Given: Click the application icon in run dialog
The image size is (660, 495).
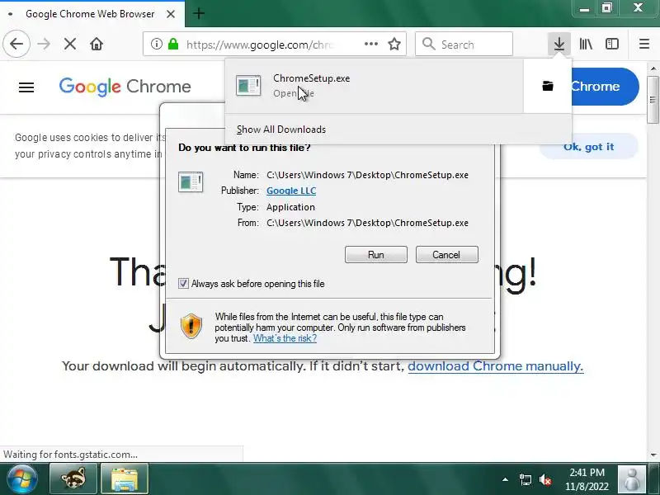Looking at the screenshot, I should coord(191,181).
